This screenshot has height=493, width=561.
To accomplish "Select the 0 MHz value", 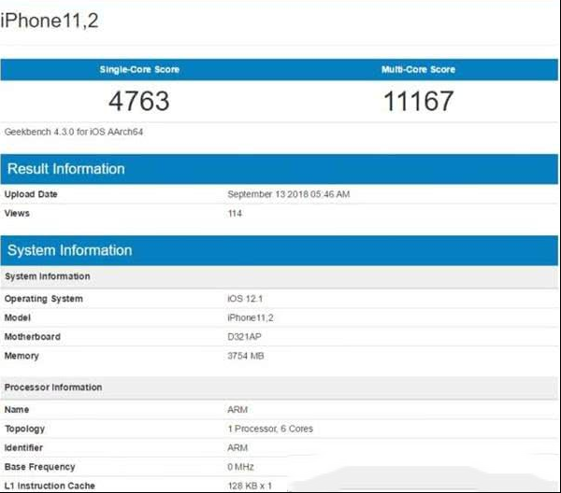I will tap(241, 467).
